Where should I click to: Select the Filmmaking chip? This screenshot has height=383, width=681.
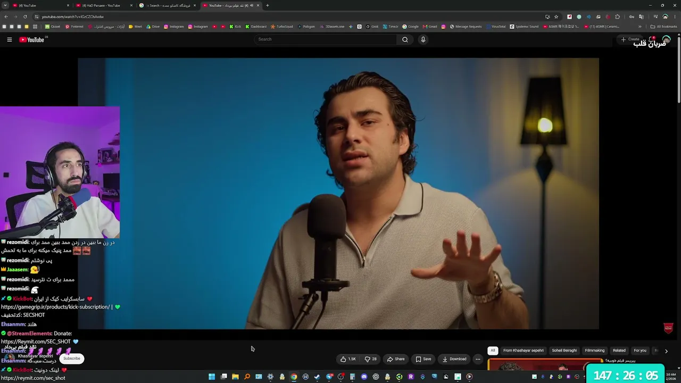tap(595, 351)
